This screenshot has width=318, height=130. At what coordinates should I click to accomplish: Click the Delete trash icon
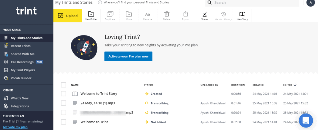click(167, 14)
